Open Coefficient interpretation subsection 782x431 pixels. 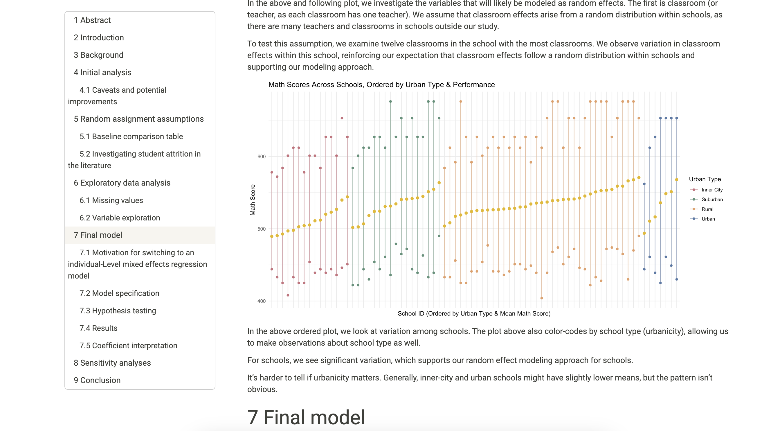(x=128, y=346)
